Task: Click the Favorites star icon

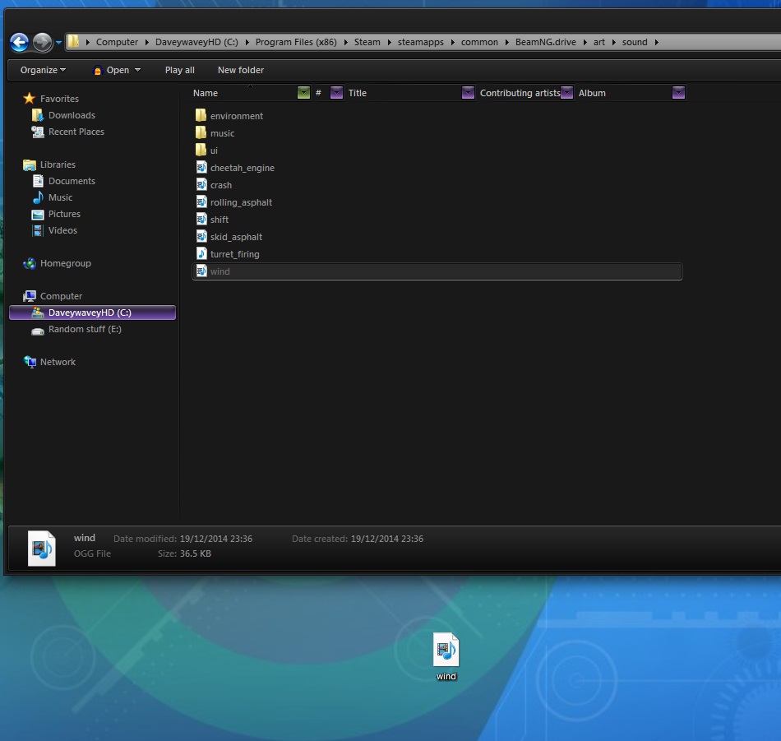Action: (30, 98)
